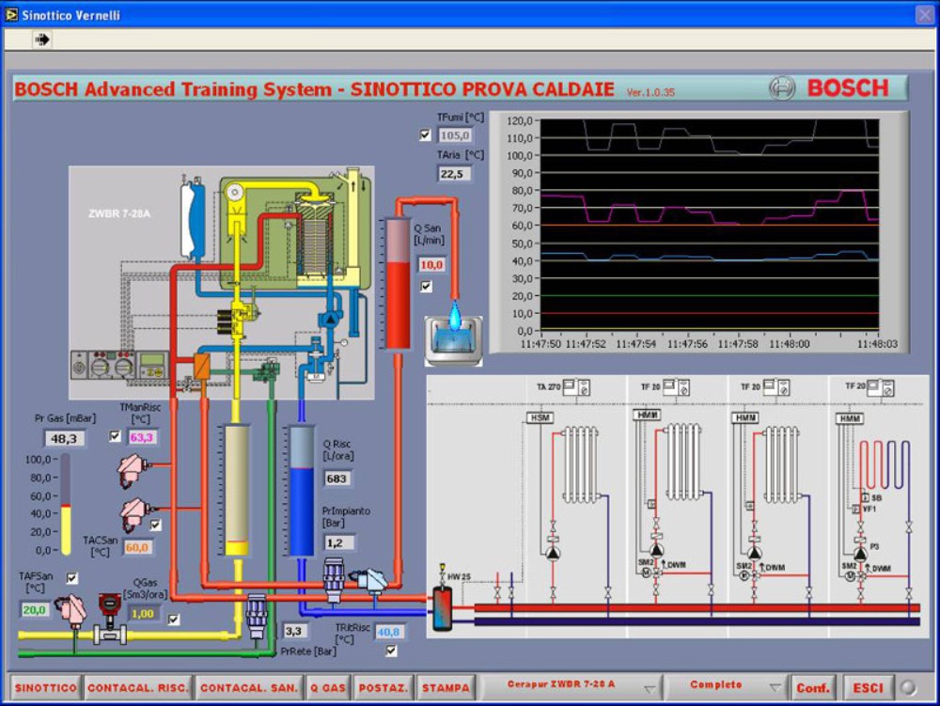Click the blue circulation pump inside the boiler
The width and height of the screenshot is (940, 706).
(330, 319)
